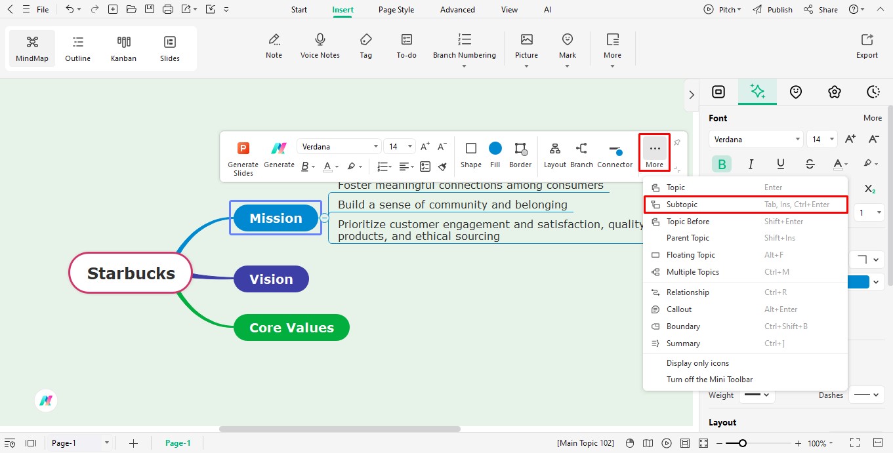Click the Export button
Screen dimensions: 893x453
[x=867, y=46]
